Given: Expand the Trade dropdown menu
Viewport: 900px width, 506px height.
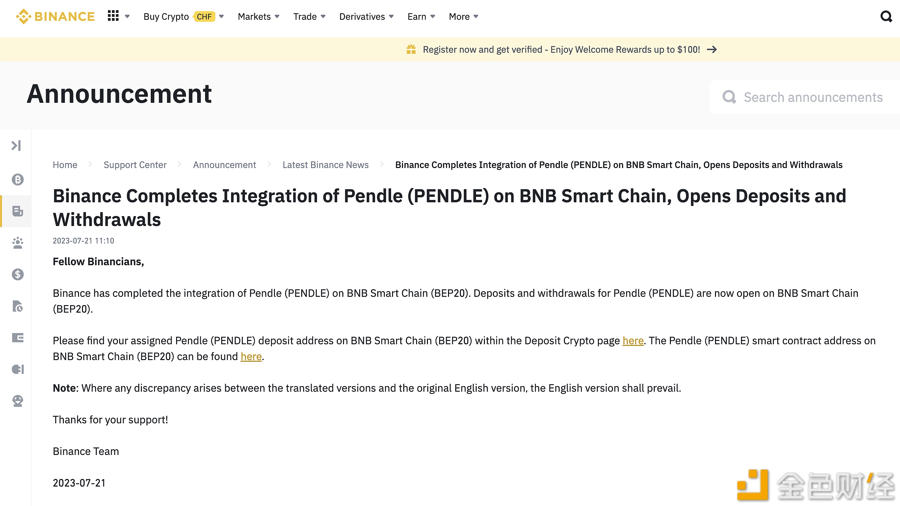Looking at the screenshot, I should tap(309, 17).
